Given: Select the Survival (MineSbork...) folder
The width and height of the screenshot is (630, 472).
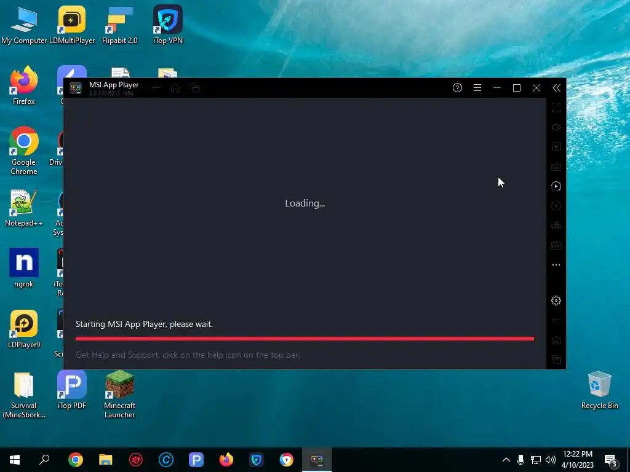Looking at the screenshot, I should pyautogui.click(x=24, y=395).
